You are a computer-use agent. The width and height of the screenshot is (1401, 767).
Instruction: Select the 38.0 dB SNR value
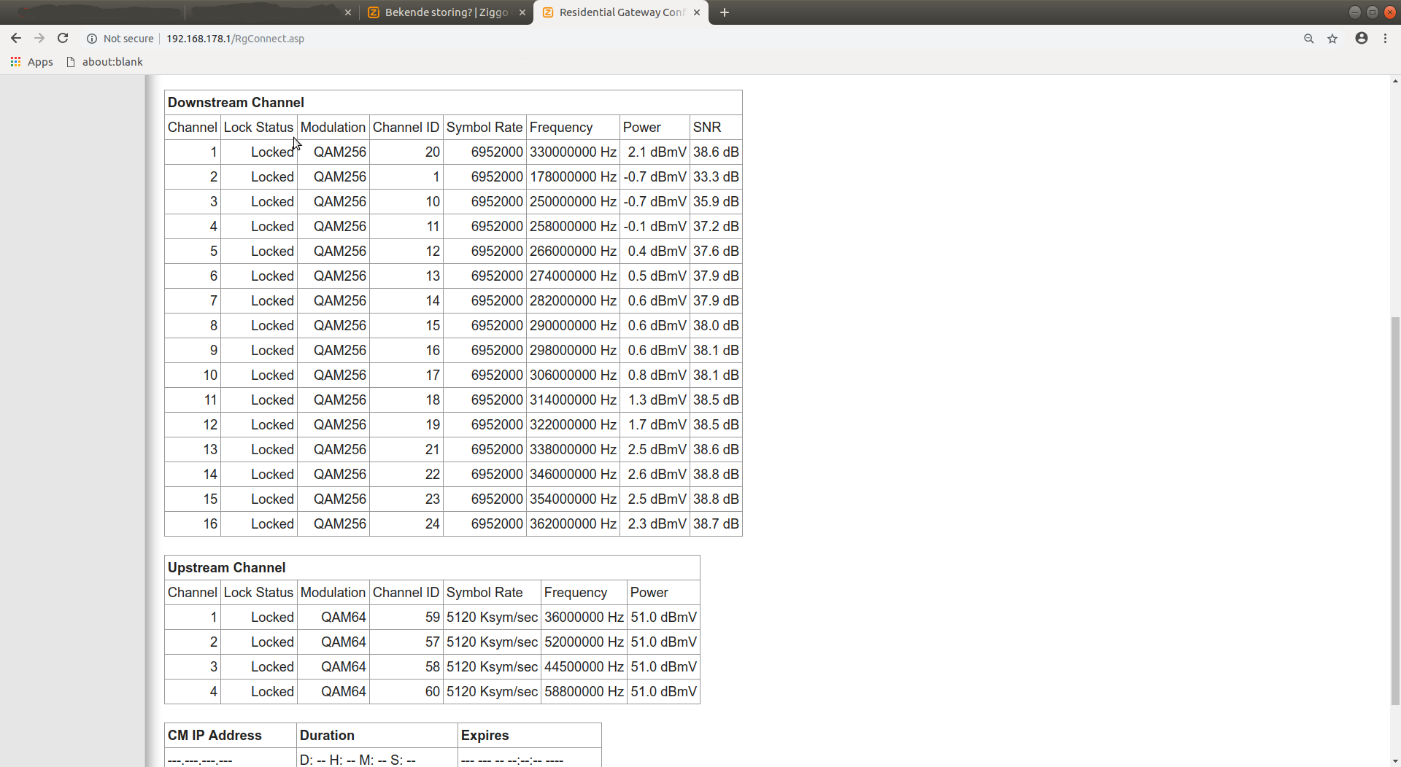click(x=716, y=326)
